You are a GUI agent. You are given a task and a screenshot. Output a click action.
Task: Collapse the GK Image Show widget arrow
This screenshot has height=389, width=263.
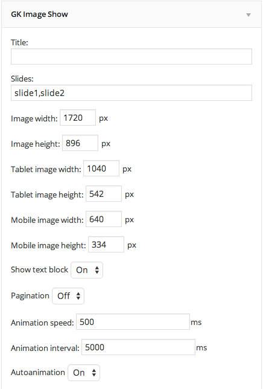249,15
